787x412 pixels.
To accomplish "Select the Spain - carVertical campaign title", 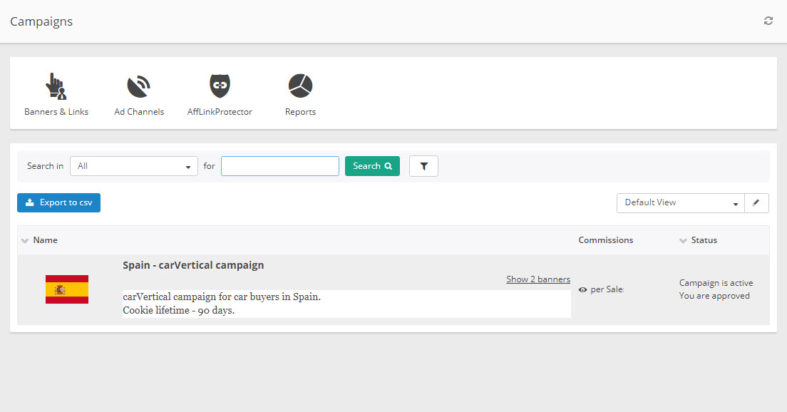I will point(193,265).
